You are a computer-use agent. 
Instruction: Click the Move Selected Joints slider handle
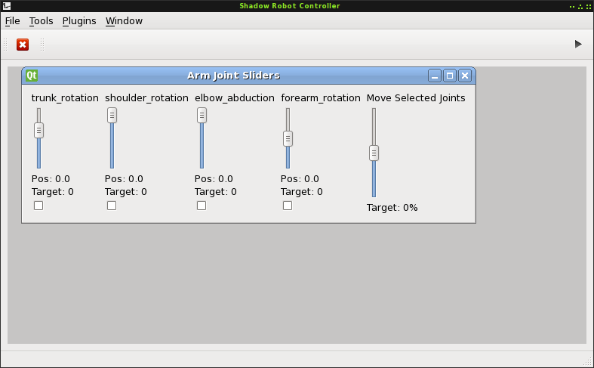coord(374,153)
